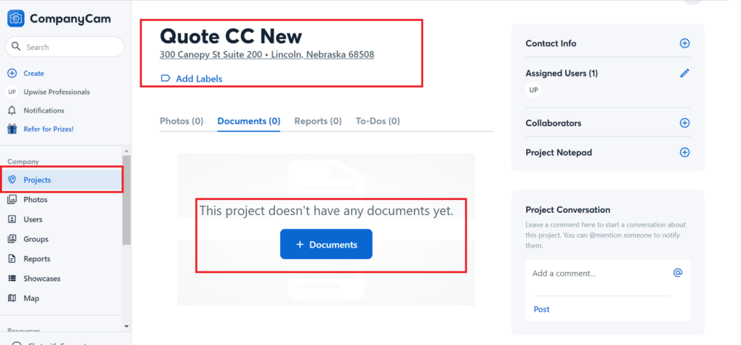Click the Collaborators heading
Image resolution: width=741 pixels, height=345 pixels.
[x=554, y=123]
